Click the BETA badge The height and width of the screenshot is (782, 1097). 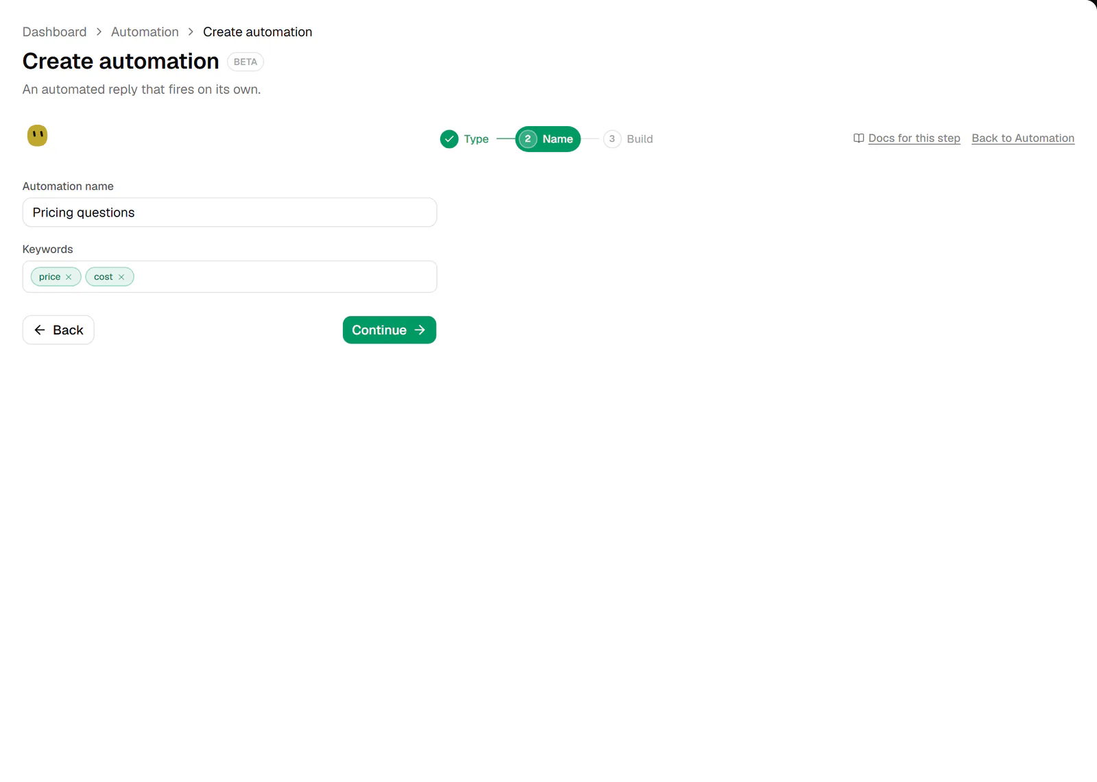coord(245,62)
